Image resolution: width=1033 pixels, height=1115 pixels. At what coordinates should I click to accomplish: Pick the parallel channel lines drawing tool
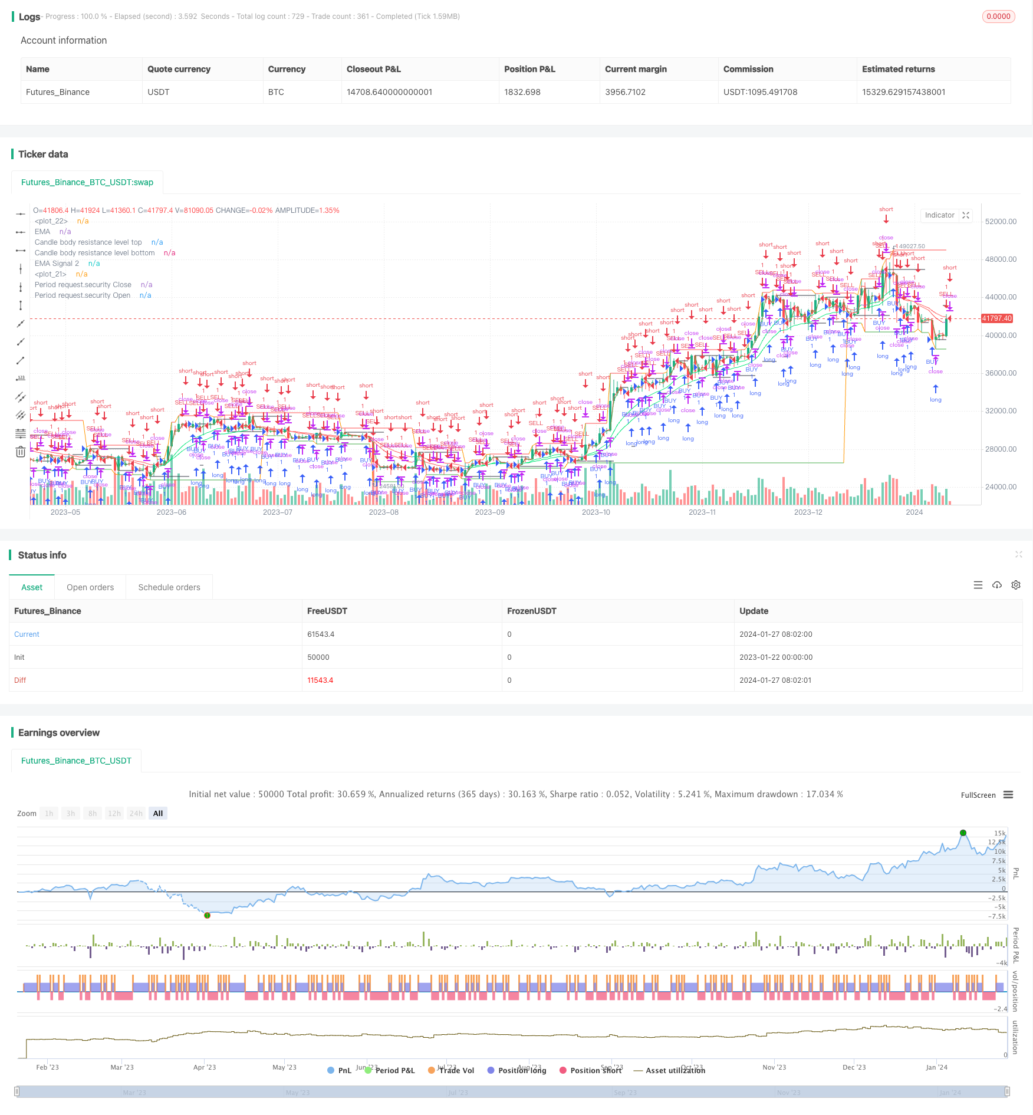pos(21,397)
